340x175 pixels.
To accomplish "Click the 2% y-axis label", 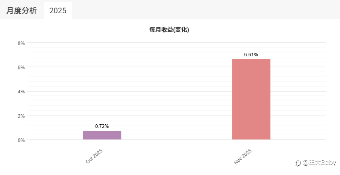I will 21,116.
